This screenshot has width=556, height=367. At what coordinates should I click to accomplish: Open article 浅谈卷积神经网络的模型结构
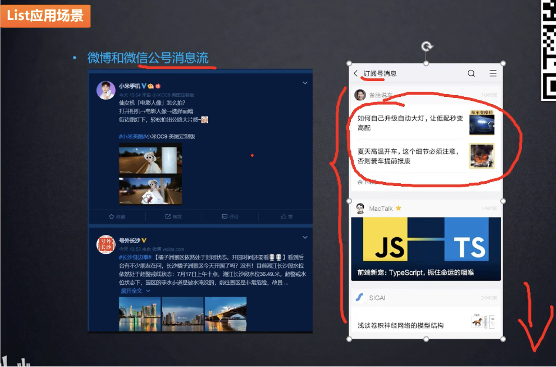(400, 325)
